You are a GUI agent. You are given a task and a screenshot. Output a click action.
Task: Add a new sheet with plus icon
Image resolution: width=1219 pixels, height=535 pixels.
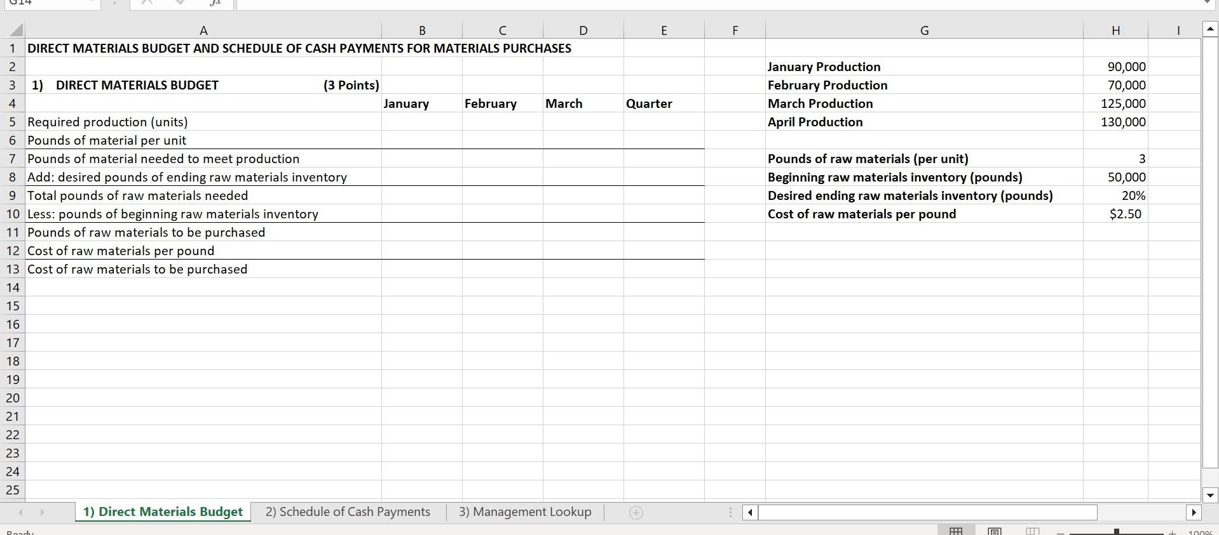[636, 512]
